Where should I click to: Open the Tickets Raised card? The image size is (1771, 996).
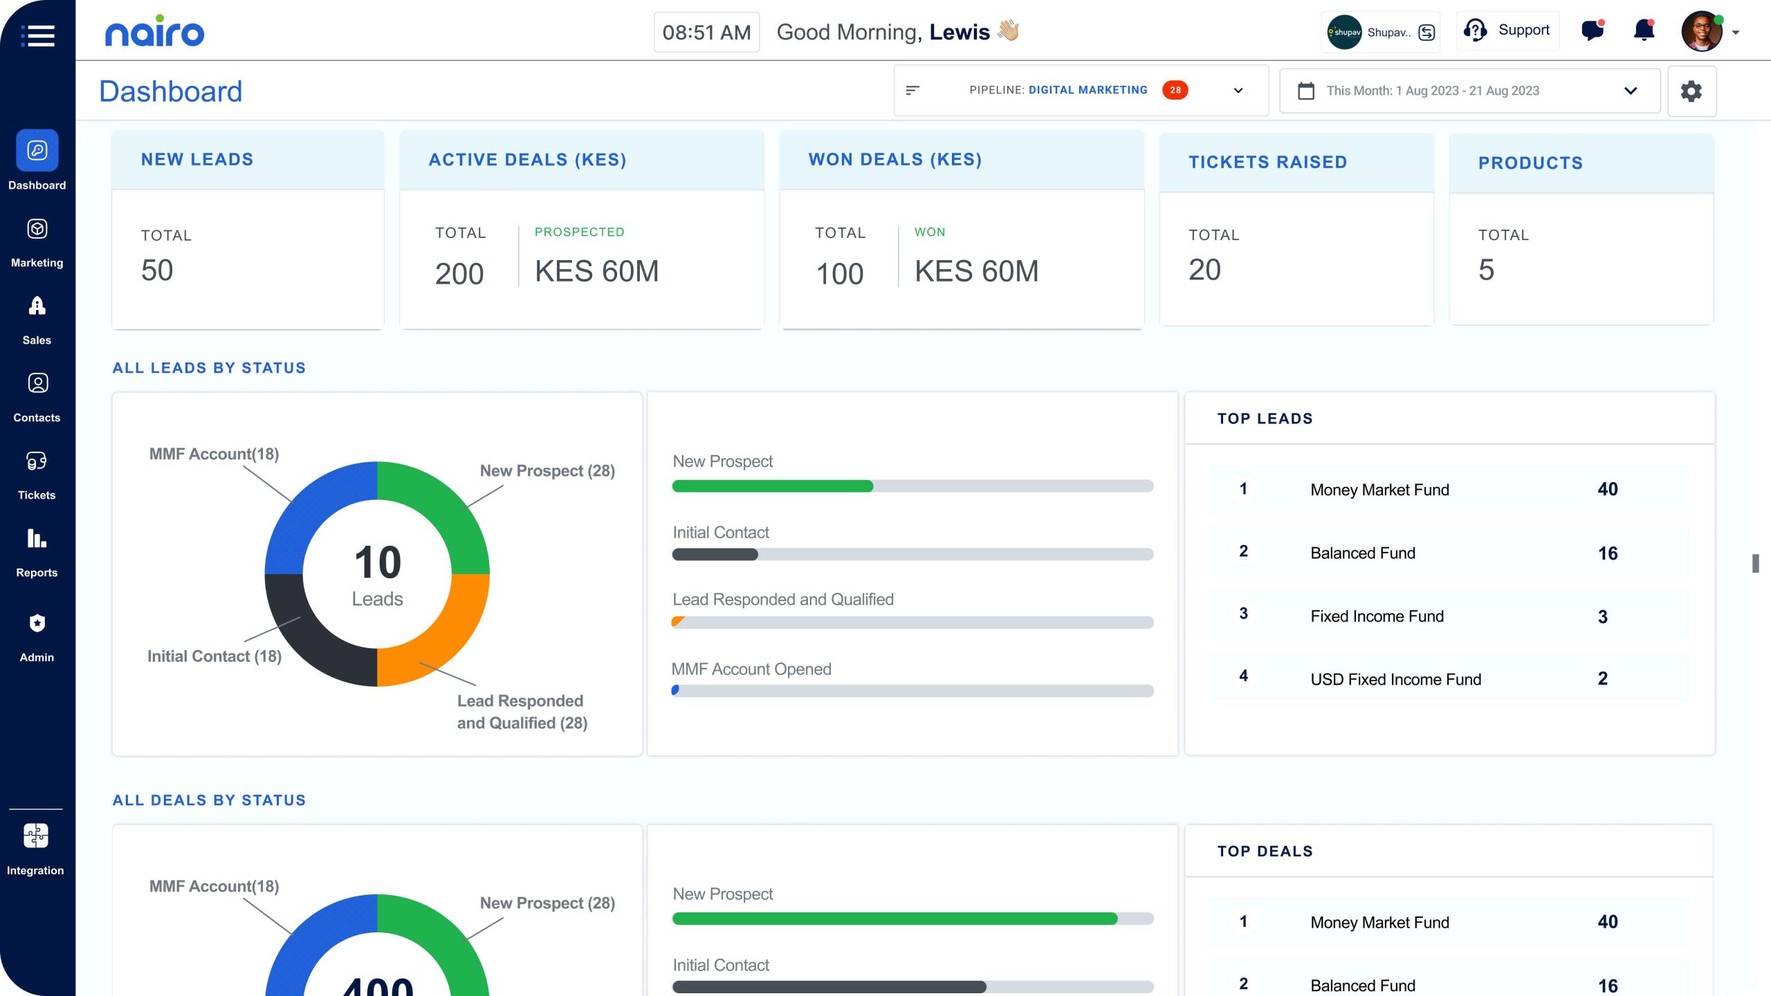1296,230
